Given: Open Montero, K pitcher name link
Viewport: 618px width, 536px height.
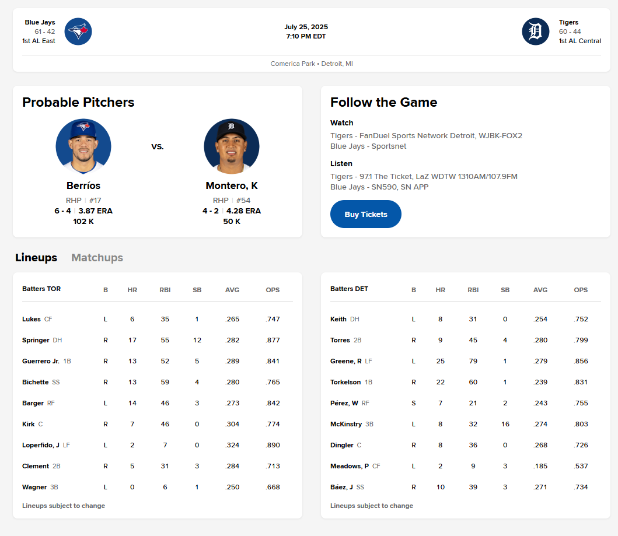Looking at the screenshot, I should pyautogui.click(x=232, y=185).
